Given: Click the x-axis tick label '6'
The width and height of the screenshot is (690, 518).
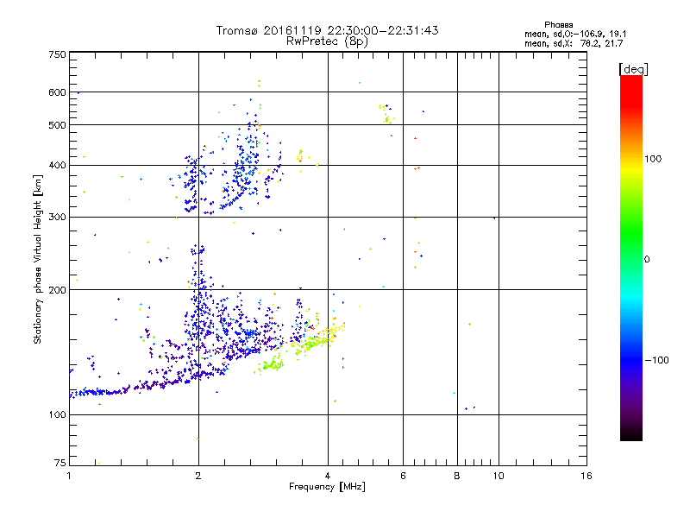Looking at the screenshot, I should point(403,476).
